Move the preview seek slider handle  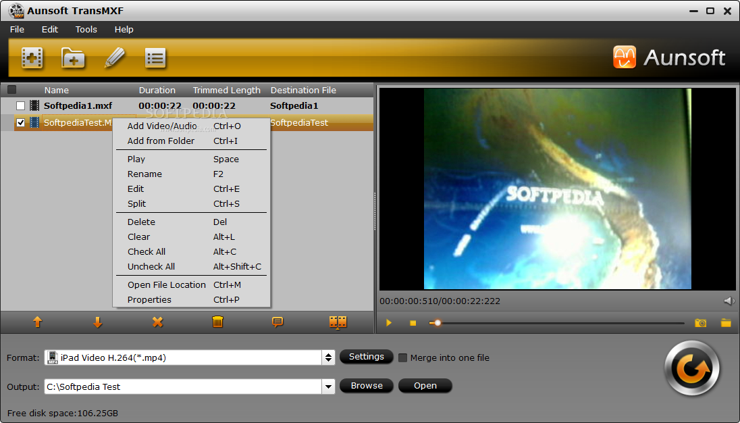click(x=438, y=323)
